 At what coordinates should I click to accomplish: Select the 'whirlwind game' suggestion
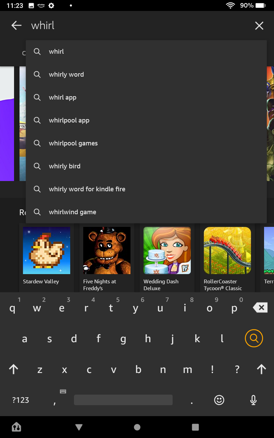146,212
